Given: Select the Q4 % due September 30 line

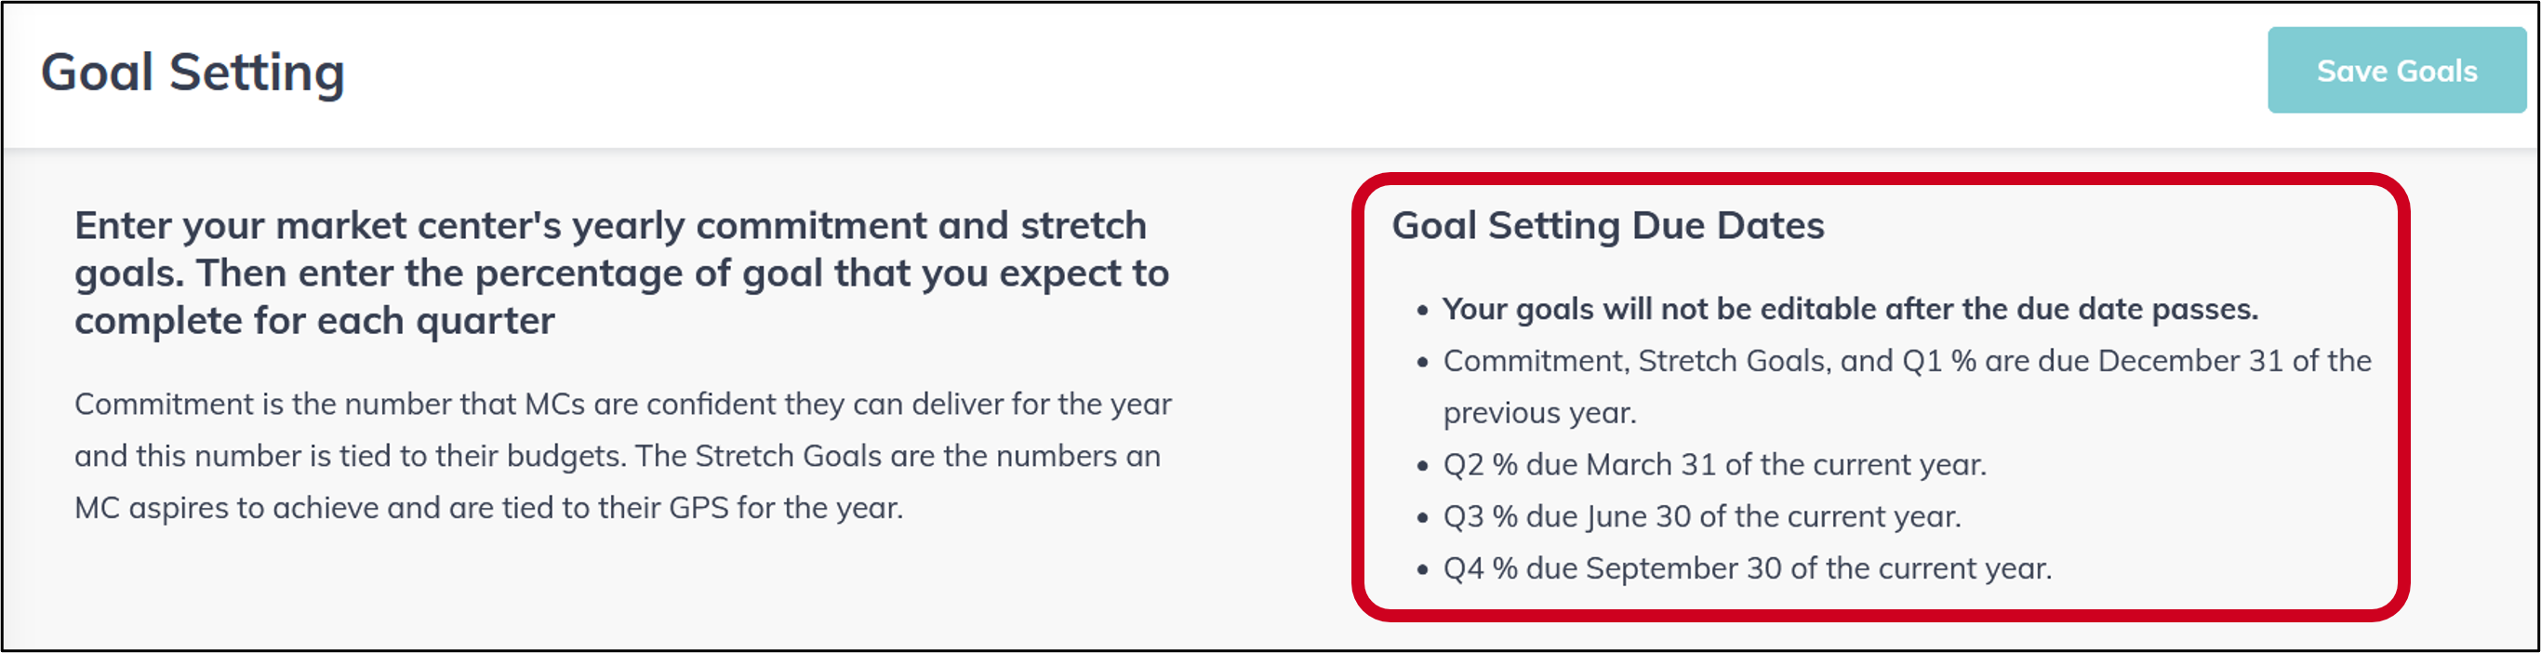Looking at the screenshot, I should (x=1747, y=568).
